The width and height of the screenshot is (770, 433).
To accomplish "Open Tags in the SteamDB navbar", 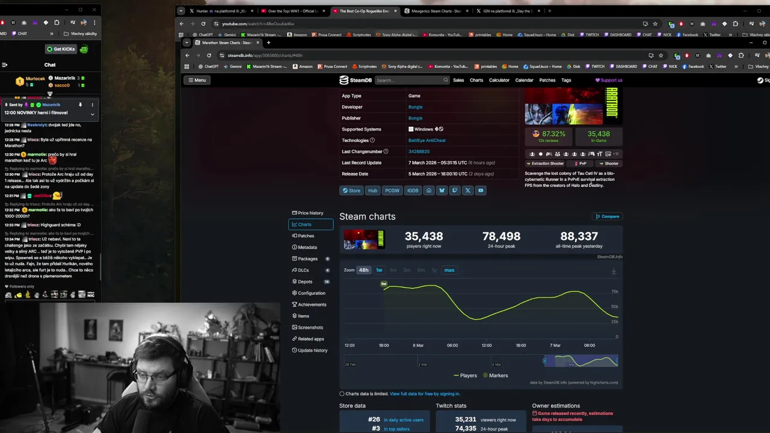I will (x=566, y=80).
